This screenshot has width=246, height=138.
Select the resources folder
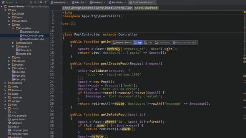tap(15, 97)
